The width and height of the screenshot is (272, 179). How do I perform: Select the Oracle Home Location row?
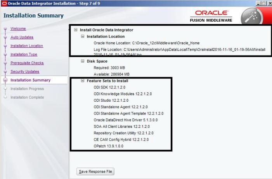point(147,43)
